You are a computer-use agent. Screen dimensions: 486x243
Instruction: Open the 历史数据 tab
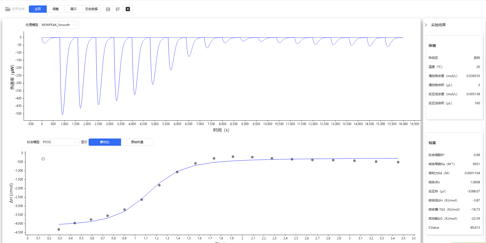coord(91,9)
